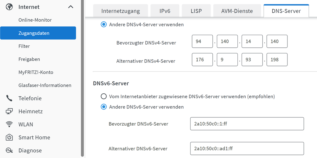Collapse the Internet menu chevron
The image size is (317, 158).
click(71, 7)
